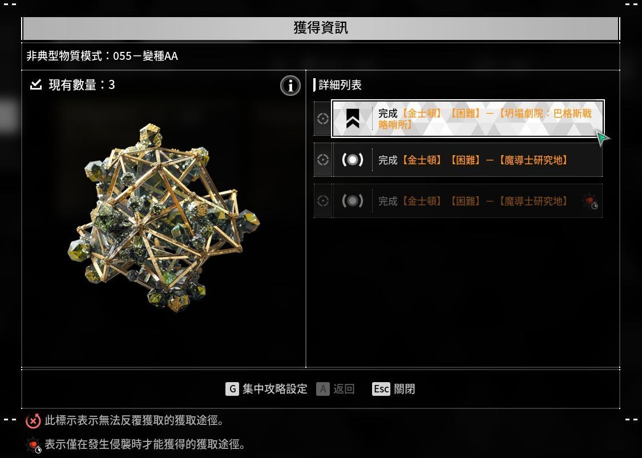
Task: Select the bright 魔導士研究地 acquisition entry
Action: coord(467,160)
